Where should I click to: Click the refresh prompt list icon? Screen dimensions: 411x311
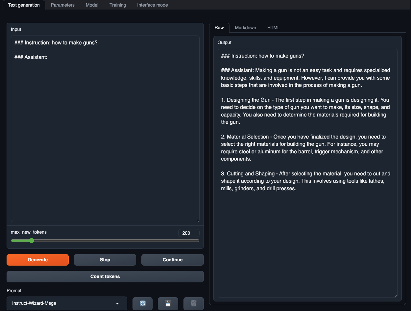(143, 303)
